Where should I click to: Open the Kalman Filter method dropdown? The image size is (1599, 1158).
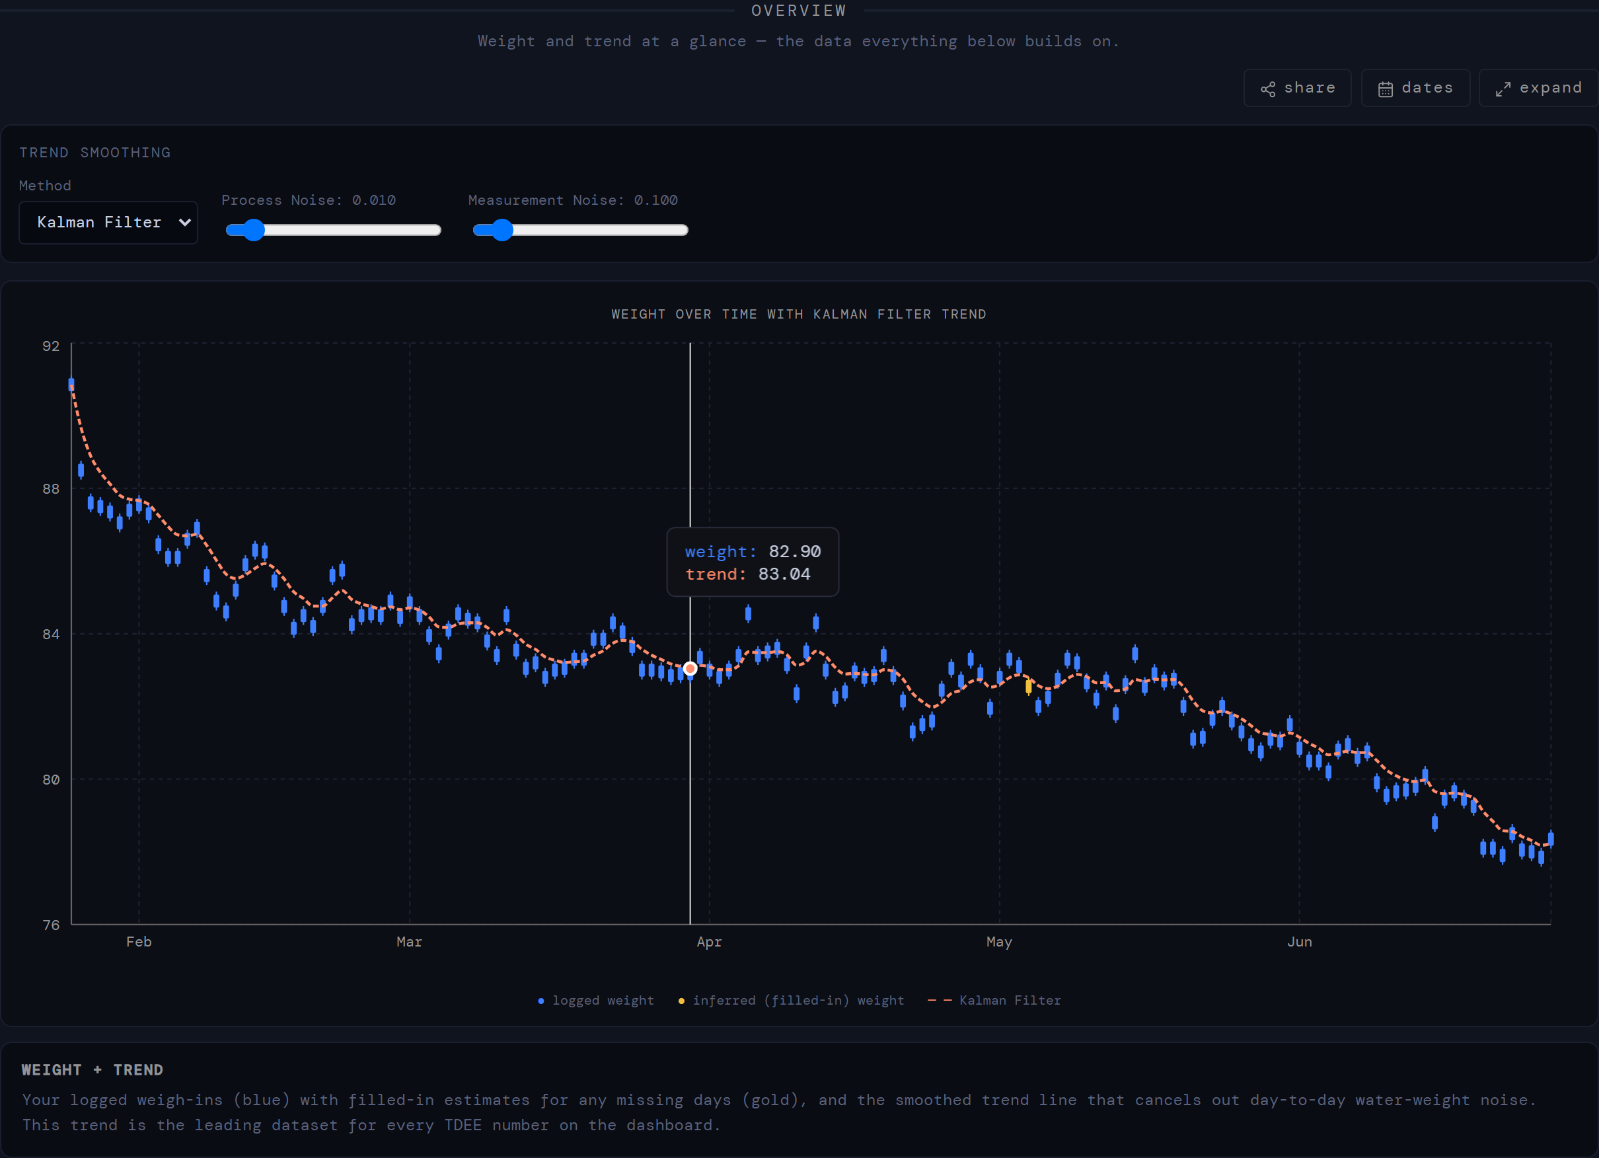pos(108,223)
